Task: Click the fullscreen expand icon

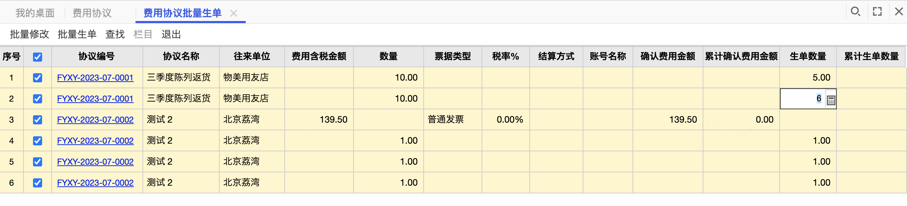Action: tap(877, 12)
